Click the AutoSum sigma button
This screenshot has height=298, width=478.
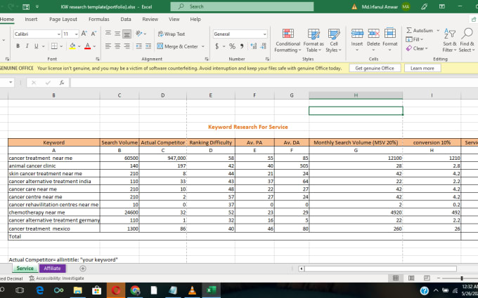419,30
